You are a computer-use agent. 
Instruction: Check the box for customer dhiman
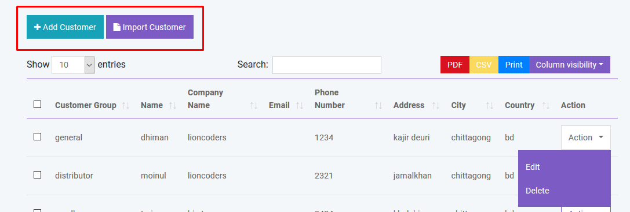click(37, 137)
